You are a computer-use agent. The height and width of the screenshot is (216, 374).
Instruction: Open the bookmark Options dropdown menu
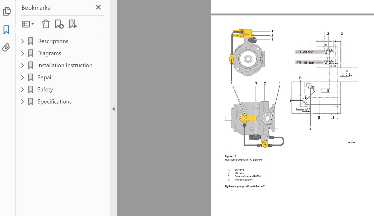click(28, 24)
